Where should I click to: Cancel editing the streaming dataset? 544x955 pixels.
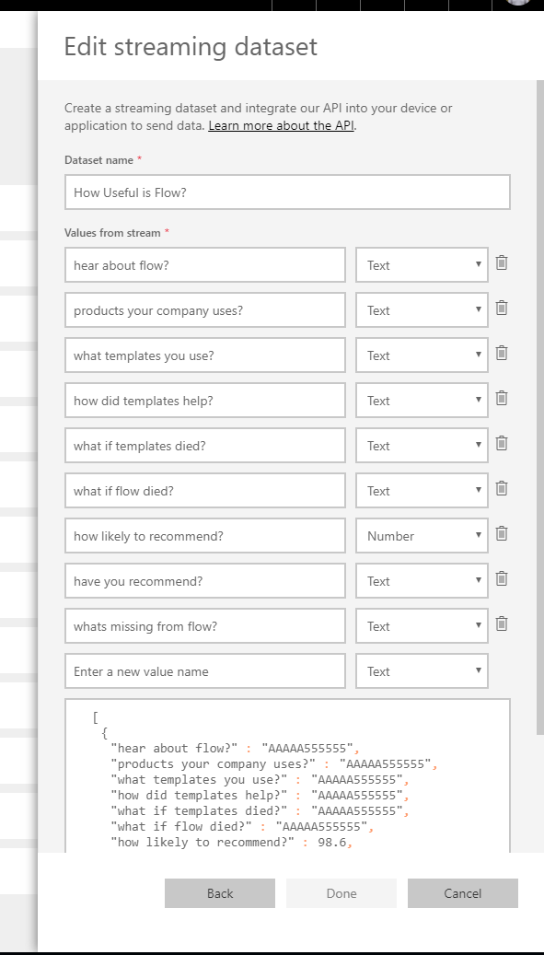point(462,893)
